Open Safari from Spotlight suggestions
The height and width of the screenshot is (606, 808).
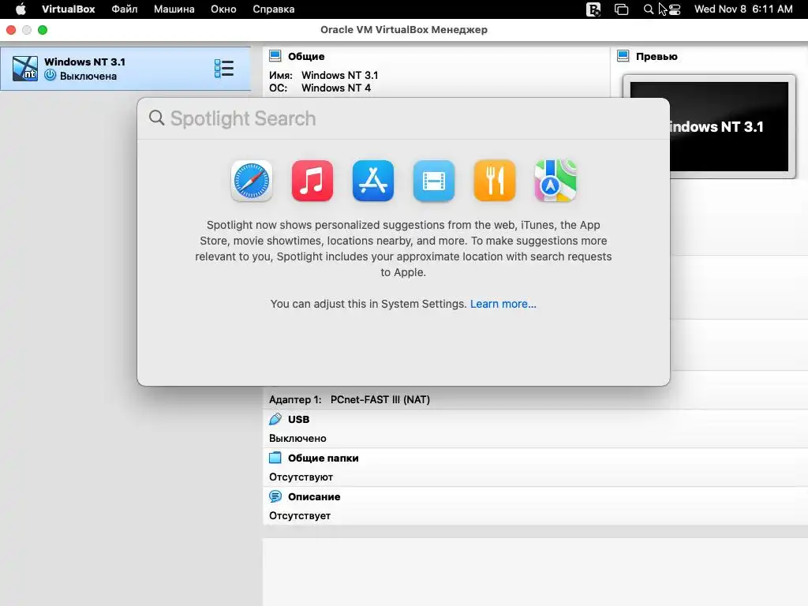pyautogui.click(x=252, y=181)
